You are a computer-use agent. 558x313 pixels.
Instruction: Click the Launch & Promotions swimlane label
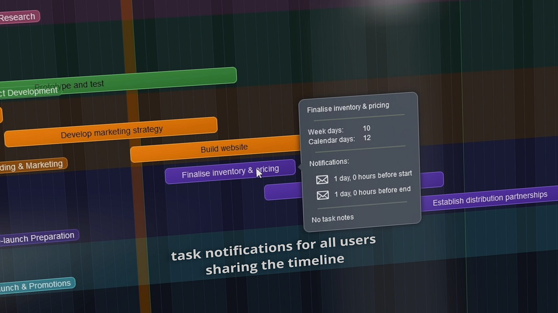(x=37, y=285)
